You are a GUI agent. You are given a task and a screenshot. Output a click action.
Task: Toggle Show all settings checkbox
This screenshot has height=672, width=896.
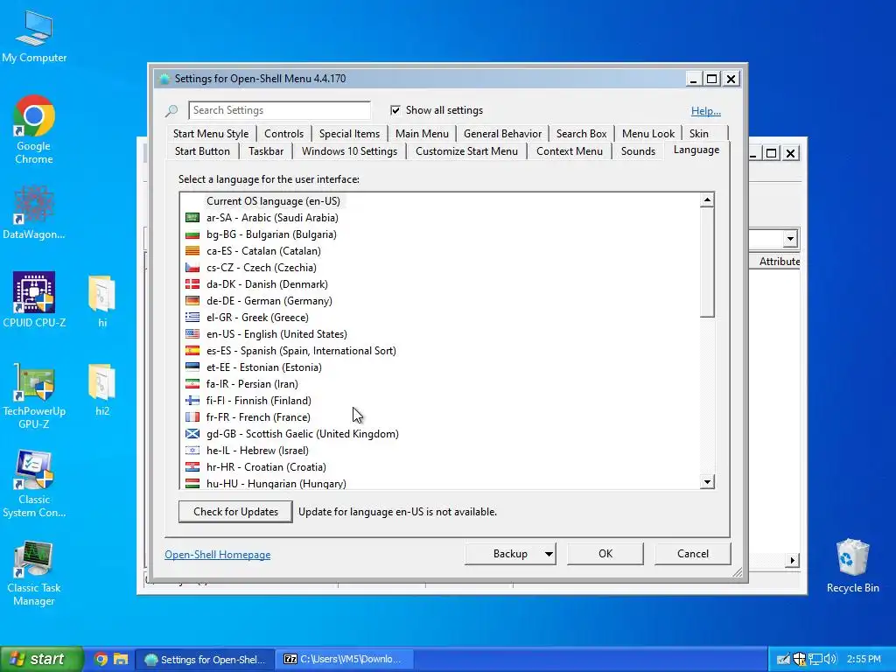tap(395, 110)
